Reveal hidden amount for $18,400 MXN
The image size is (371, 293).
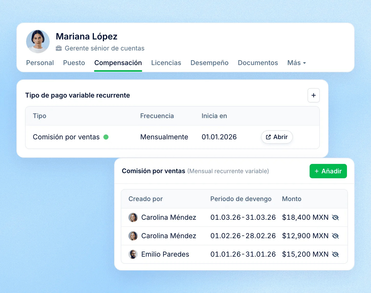(x=335, y=217)
